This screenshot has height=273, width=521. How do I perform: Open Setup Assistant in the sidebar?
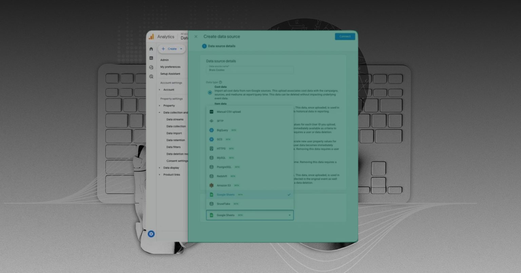[170, 74]
